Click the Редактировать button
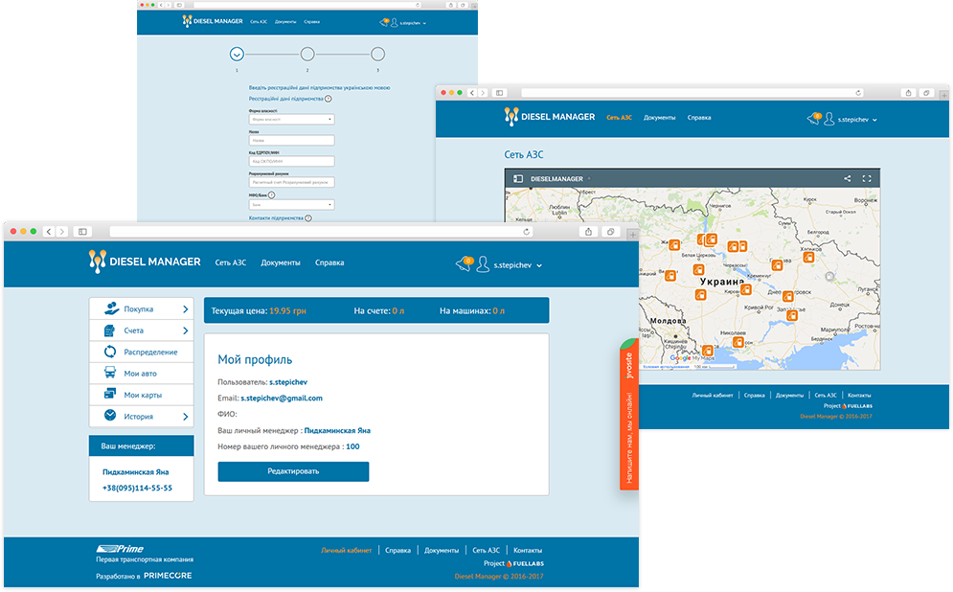Viewport: 953px width, 592px height. coord(293,471)
